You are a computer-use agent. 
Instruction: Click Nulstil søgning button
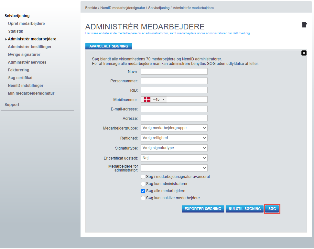point(244,209)
